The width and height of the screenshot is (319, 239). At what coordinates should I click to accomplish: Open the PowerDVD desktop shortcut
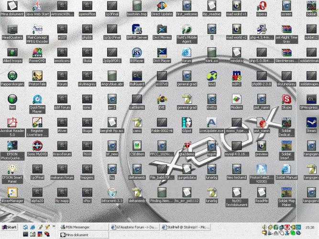37,52
